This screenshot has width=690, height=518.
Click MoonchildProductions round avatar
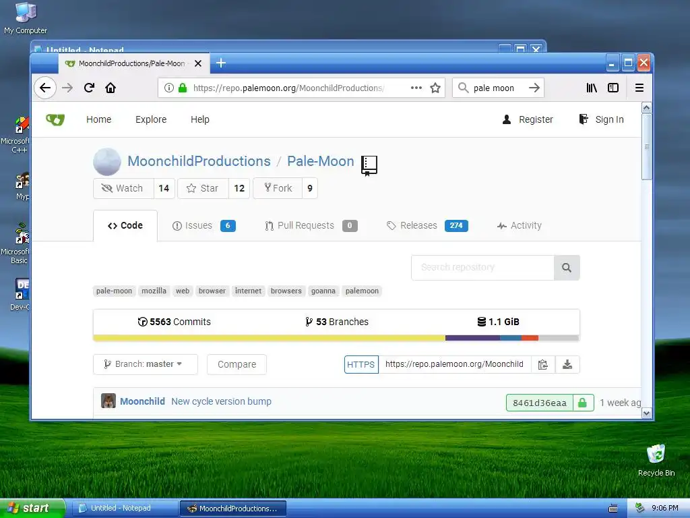click(107, 162)
